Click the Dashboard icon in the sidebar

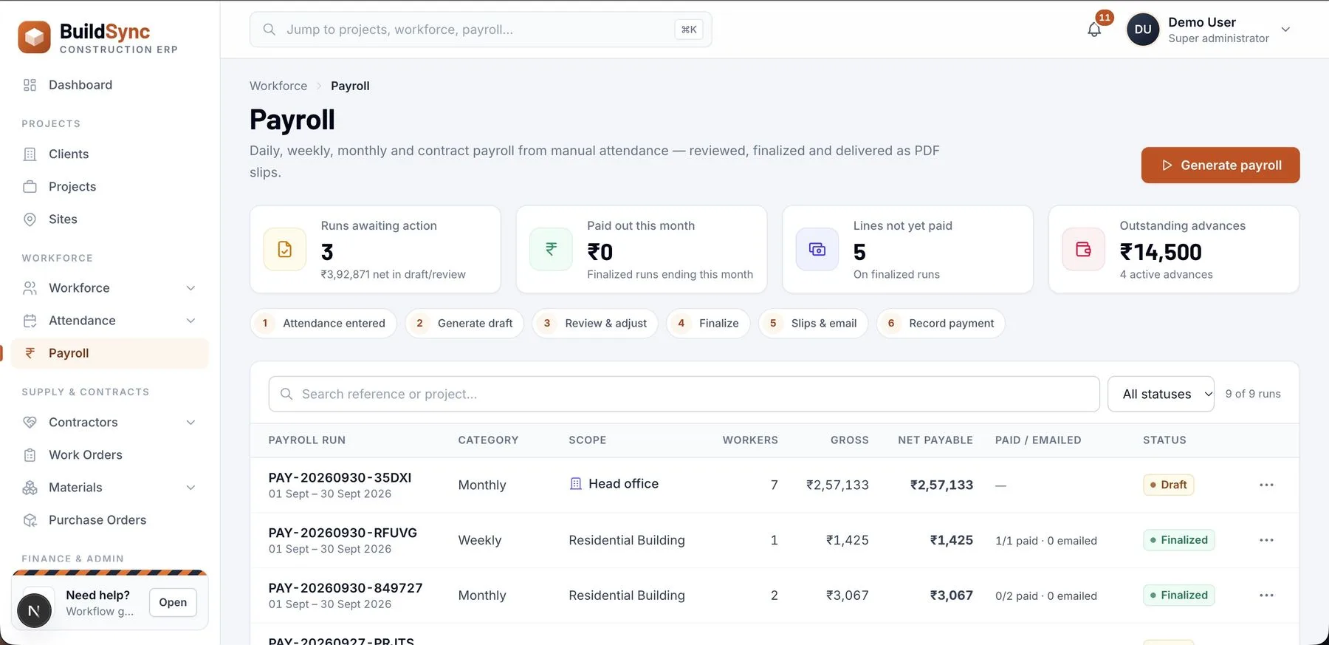30,85
